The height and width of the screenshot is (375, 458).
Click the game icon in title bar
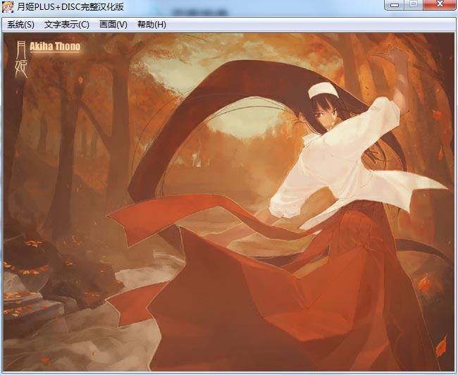click(8, 6)
